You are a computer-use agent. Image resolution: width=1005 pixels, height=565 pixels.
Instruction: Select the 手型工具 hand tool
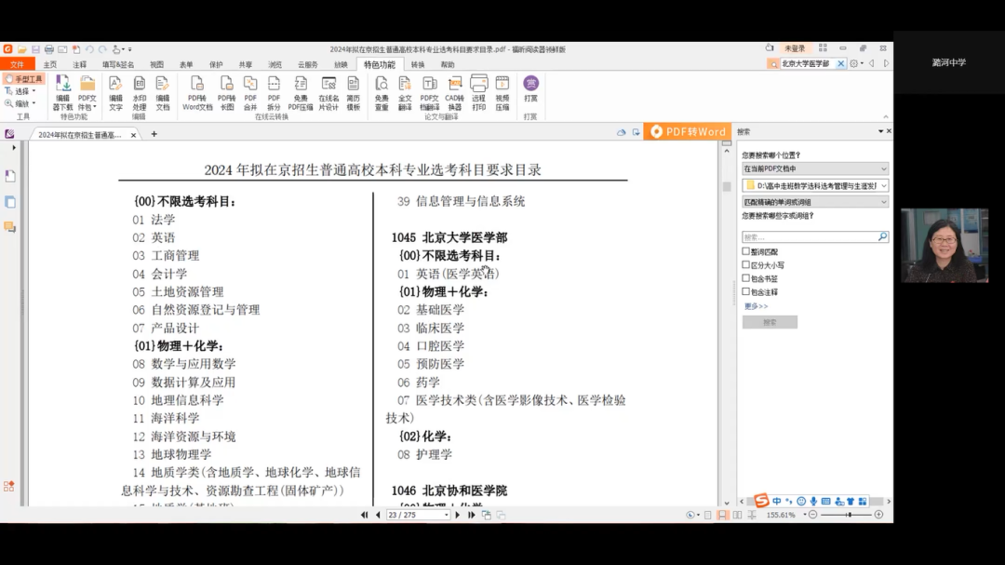click(x=25, y=79)
